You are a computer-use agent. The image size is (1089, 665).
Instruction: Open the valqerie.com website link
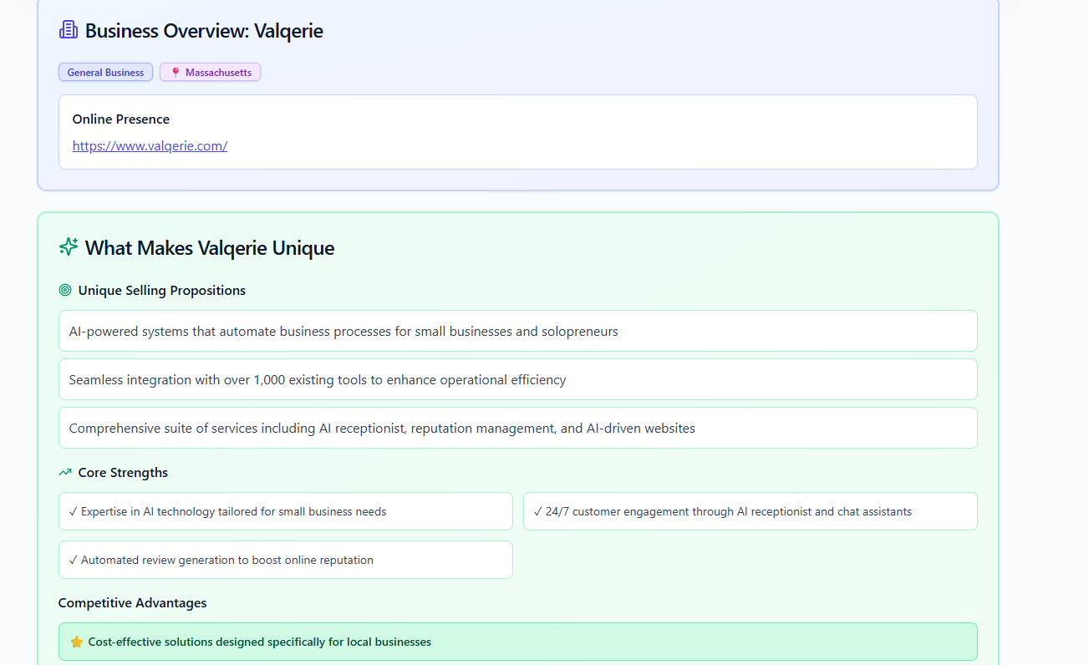coord(150,145)
